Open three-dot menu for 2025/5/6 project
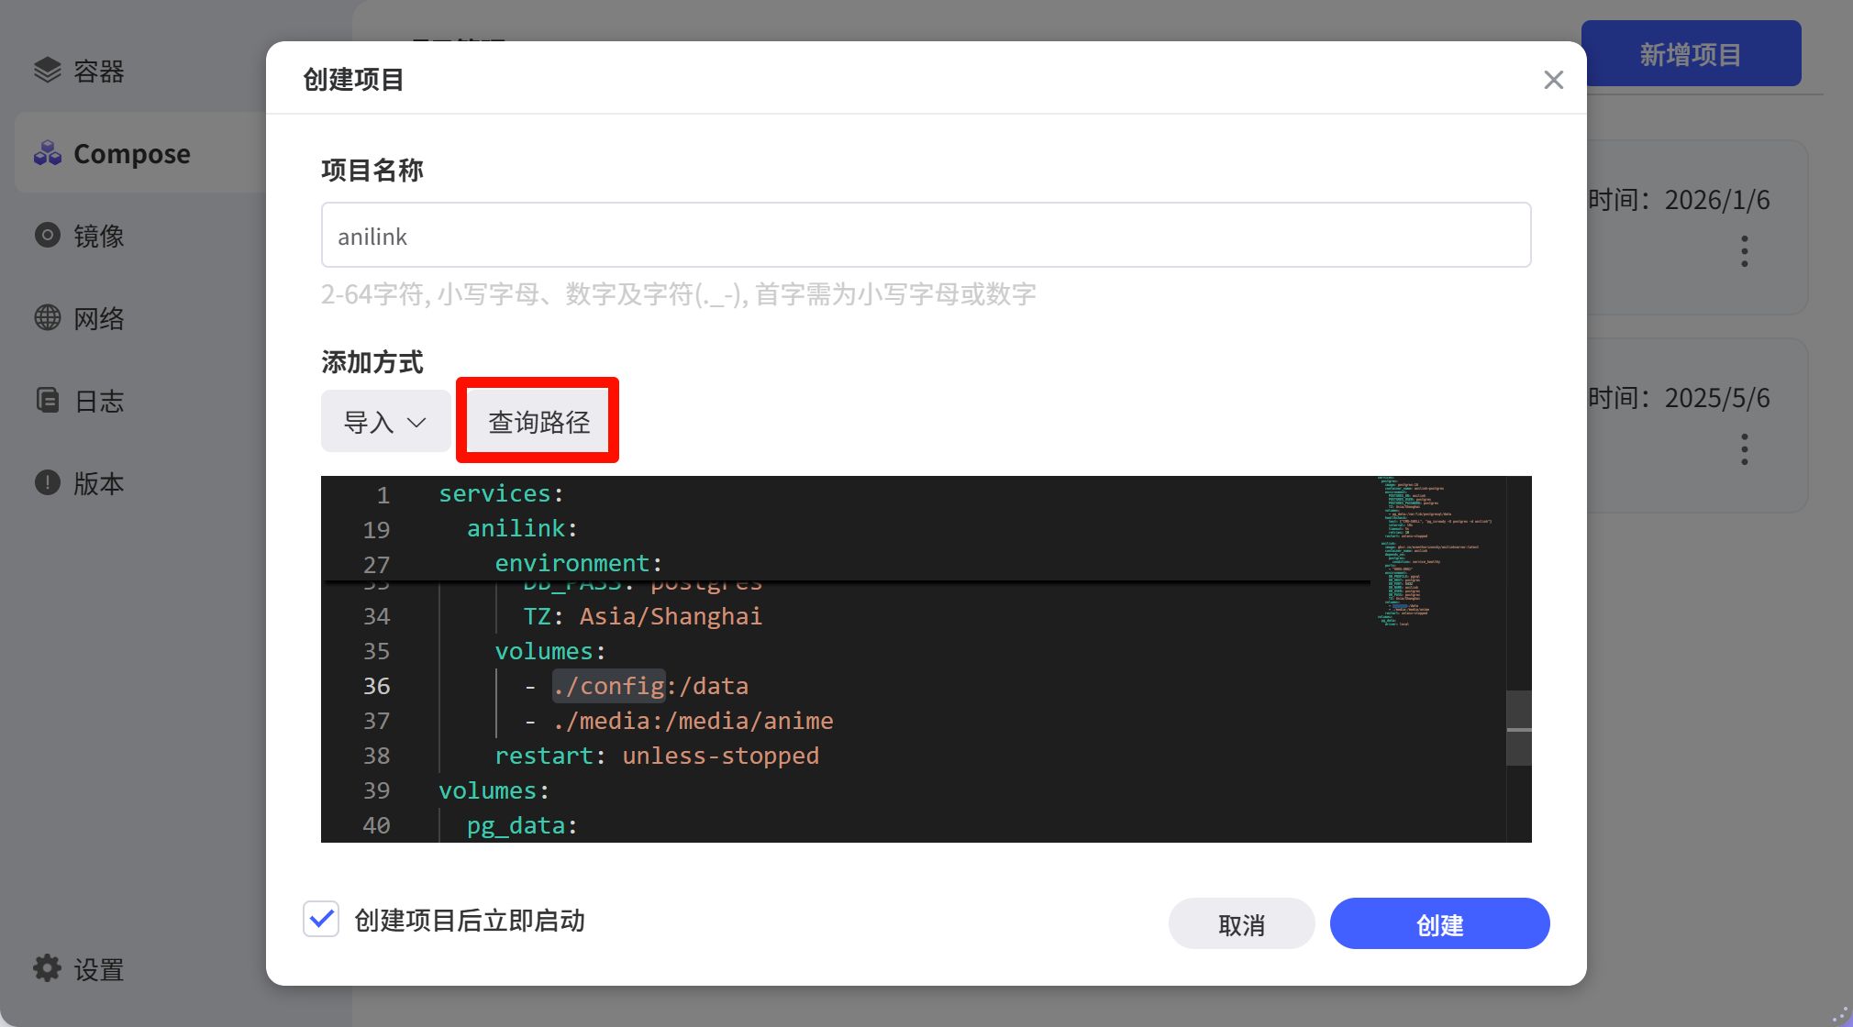 pos(1745,449)
